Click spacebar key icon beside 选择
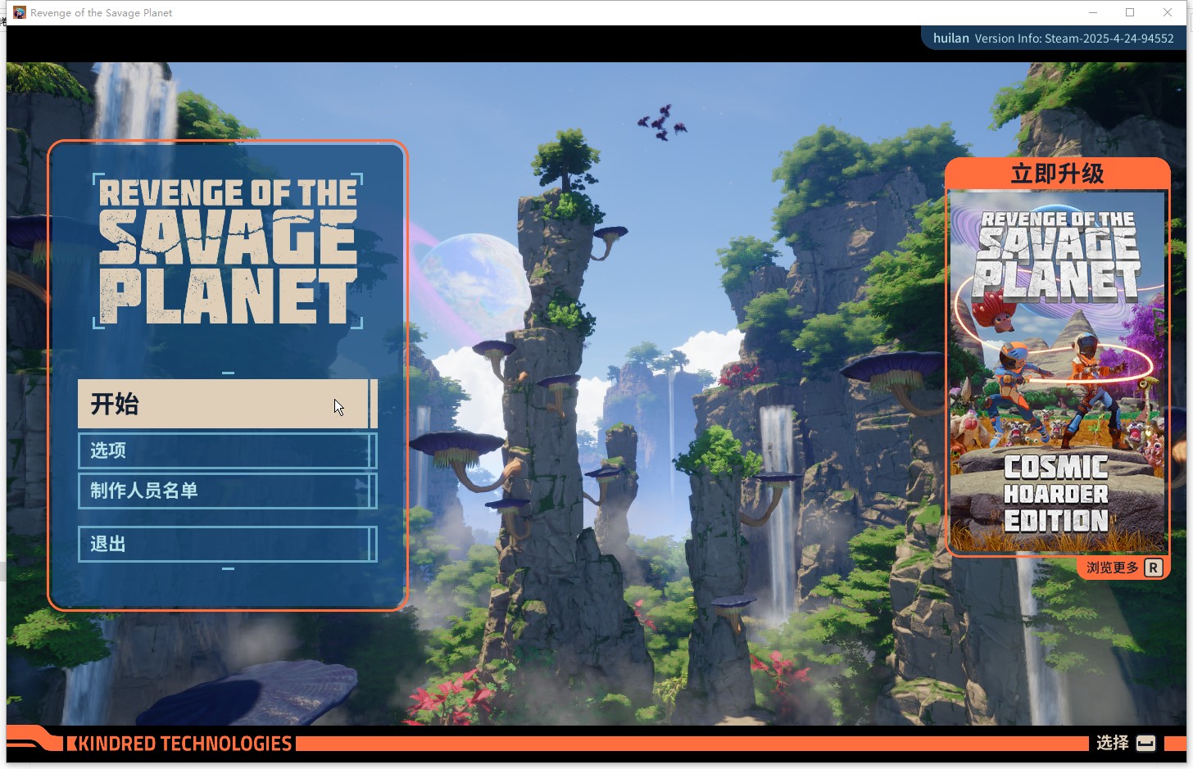 (x=1146, y=743)
